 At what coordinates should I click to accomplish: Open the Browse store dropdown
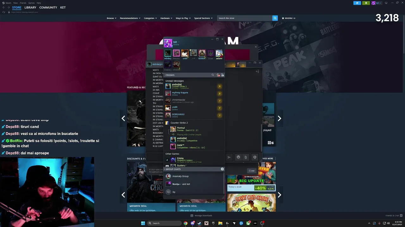coord(111,18)
